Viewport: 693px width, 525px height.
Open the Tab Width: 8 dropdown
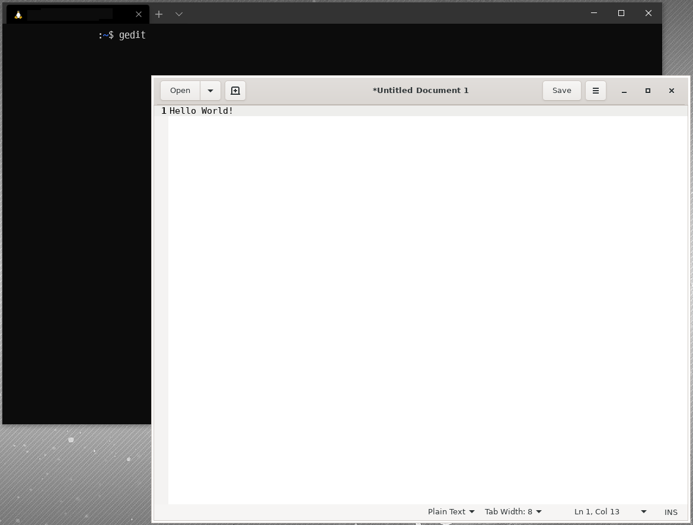click(513, 511)
